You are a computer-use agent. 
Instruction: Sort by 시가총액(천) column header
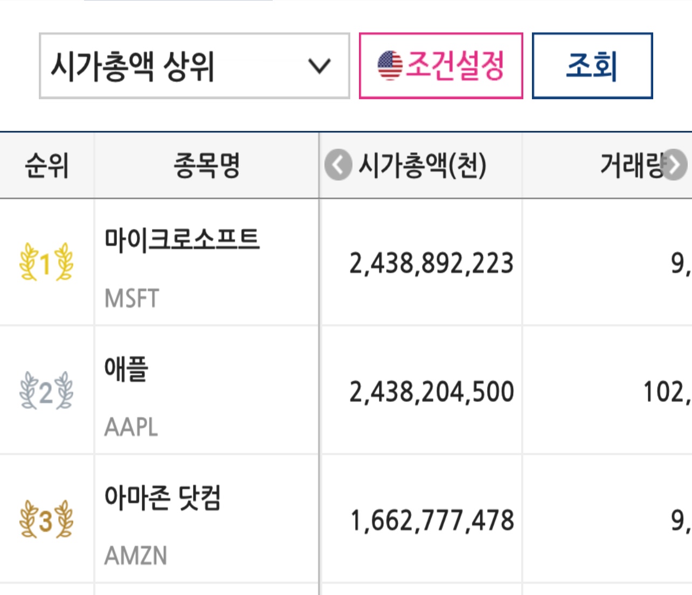pyautogui.click(x=423, y=165)
